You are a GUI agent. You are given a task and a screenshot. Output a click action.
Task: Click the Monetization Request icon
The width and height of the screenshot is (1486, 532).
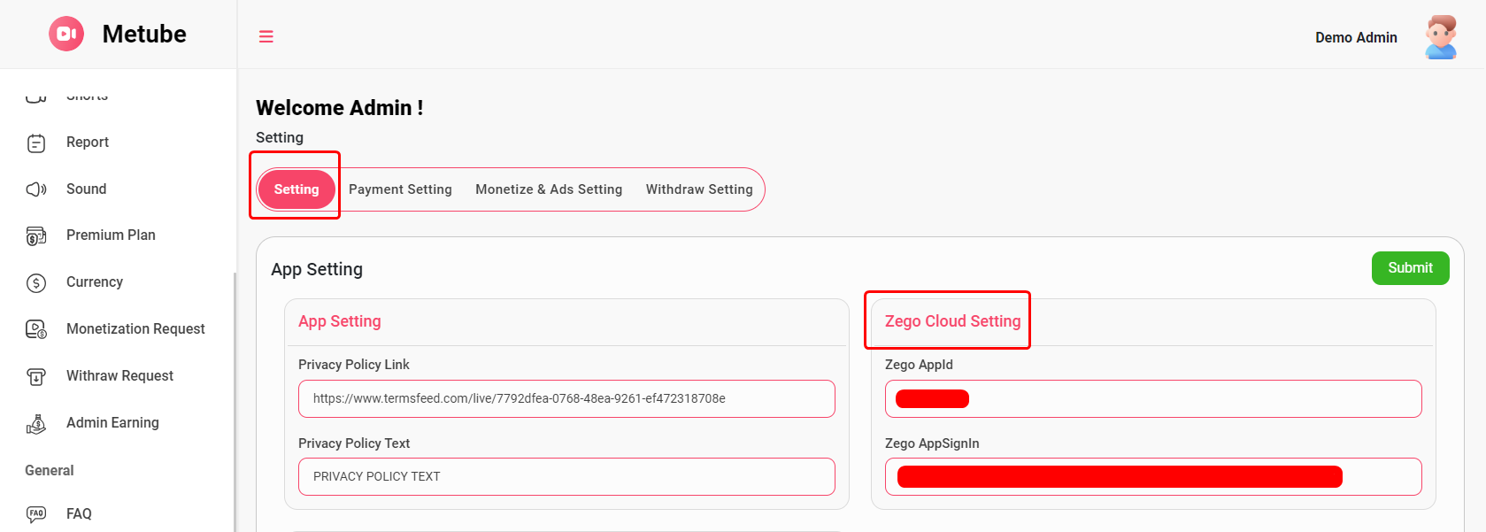(x=36, y=329)
